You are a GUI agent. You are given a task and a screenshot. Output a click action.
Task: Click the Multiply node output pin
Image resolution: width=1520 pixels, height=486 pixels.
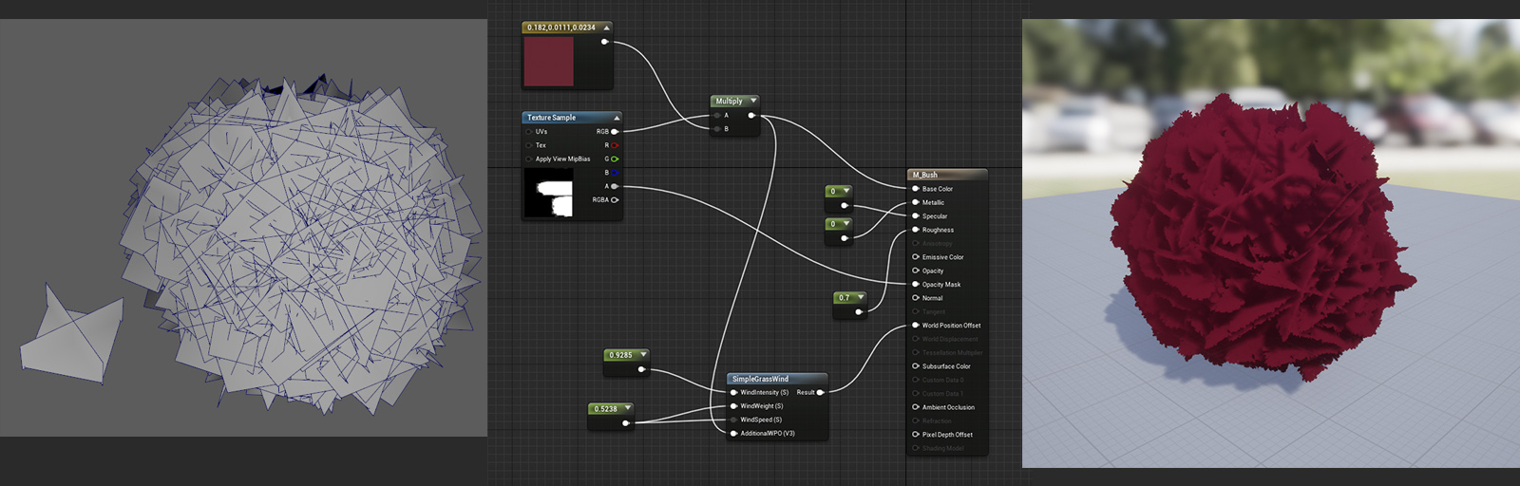751,116
